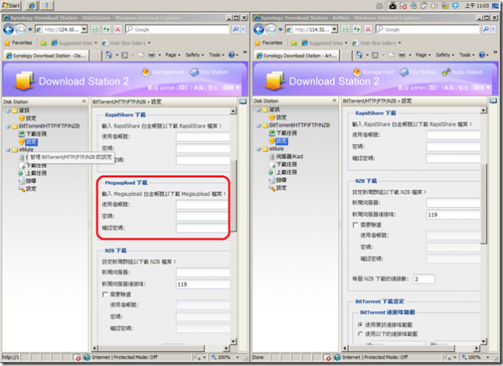Open zoom 100% dropdown in DiskStation status bar
503x366 pixels.
tap(237, 357)
